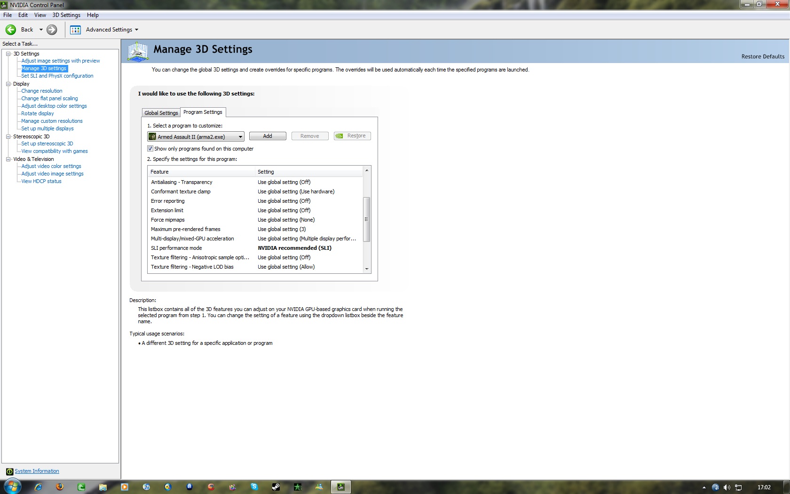Open Windows Media Player from taskbar
This screenshot has height=494, width=790.
pyautogui.click(x=125, y=487)
